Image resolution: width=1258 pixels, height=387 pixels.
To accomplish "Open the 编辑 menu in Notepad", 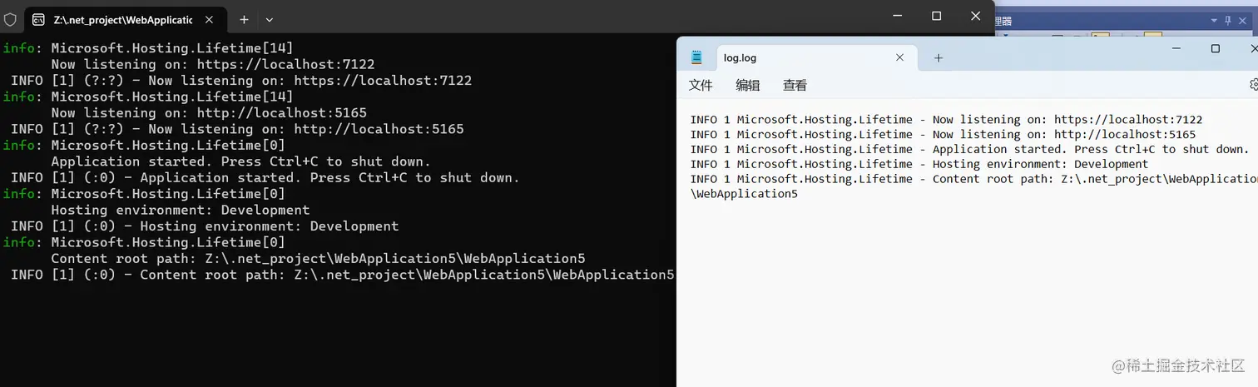I will pyautogui.click(x=748, y=85).
